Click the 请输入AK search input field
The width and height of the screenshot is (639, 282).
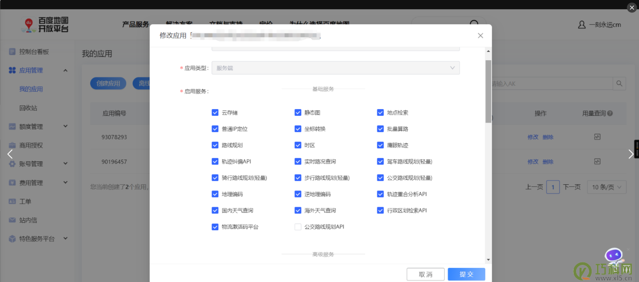tap(551, 84)
